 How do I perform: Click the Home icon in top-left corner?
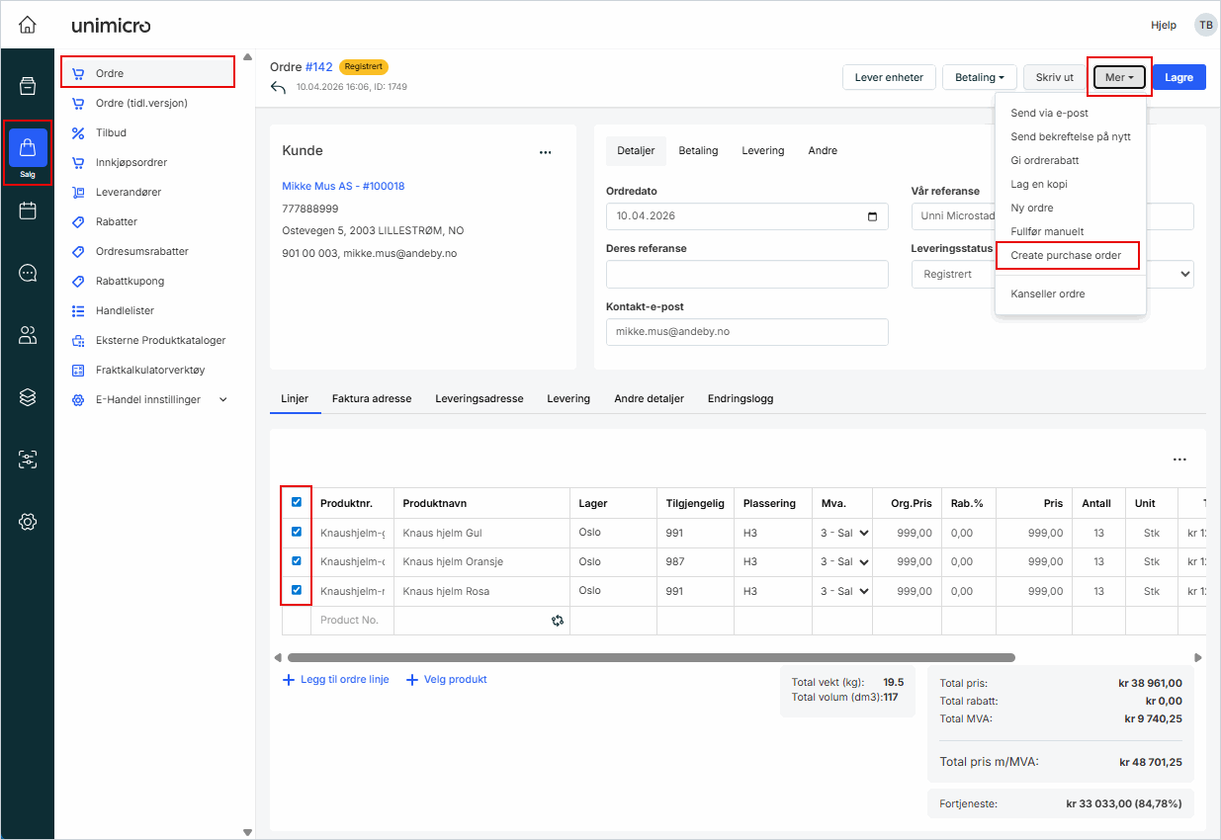pos(28,25)
